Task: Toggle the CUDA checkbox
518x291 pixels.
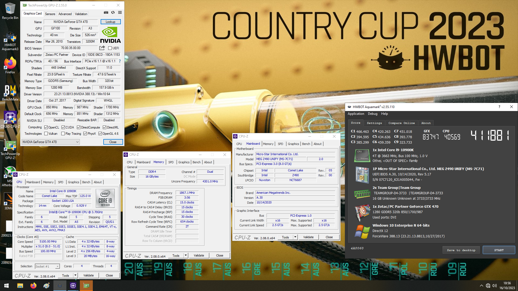Action: pos(63,127)
